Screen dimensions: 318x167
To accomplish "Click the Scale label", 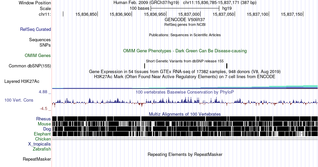I will [x=46, y=8].
